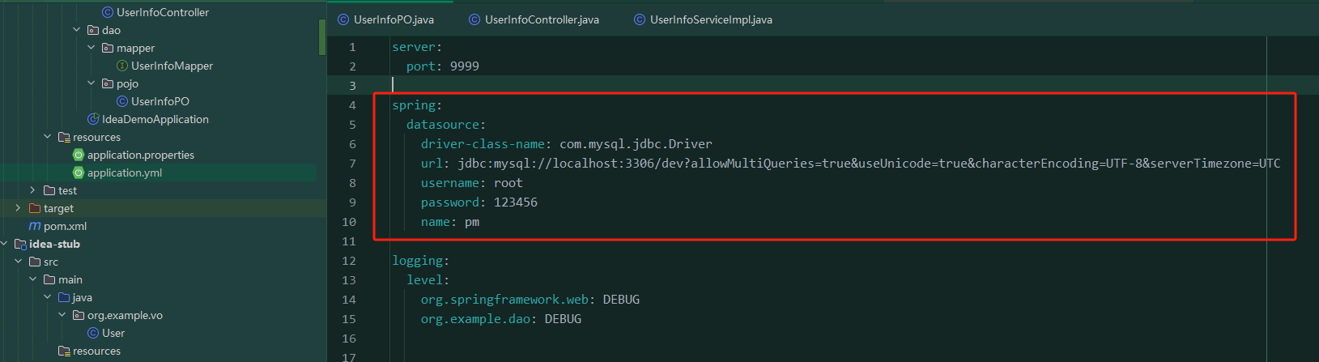This screenshot has height=362, width=1319.
Task: Open IdeaDemoApplication in the project tree
Action: [x=155, y=119]
